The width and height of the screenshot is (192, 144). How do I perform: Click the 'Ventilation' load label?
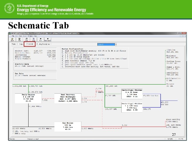(x=172, y=73)
